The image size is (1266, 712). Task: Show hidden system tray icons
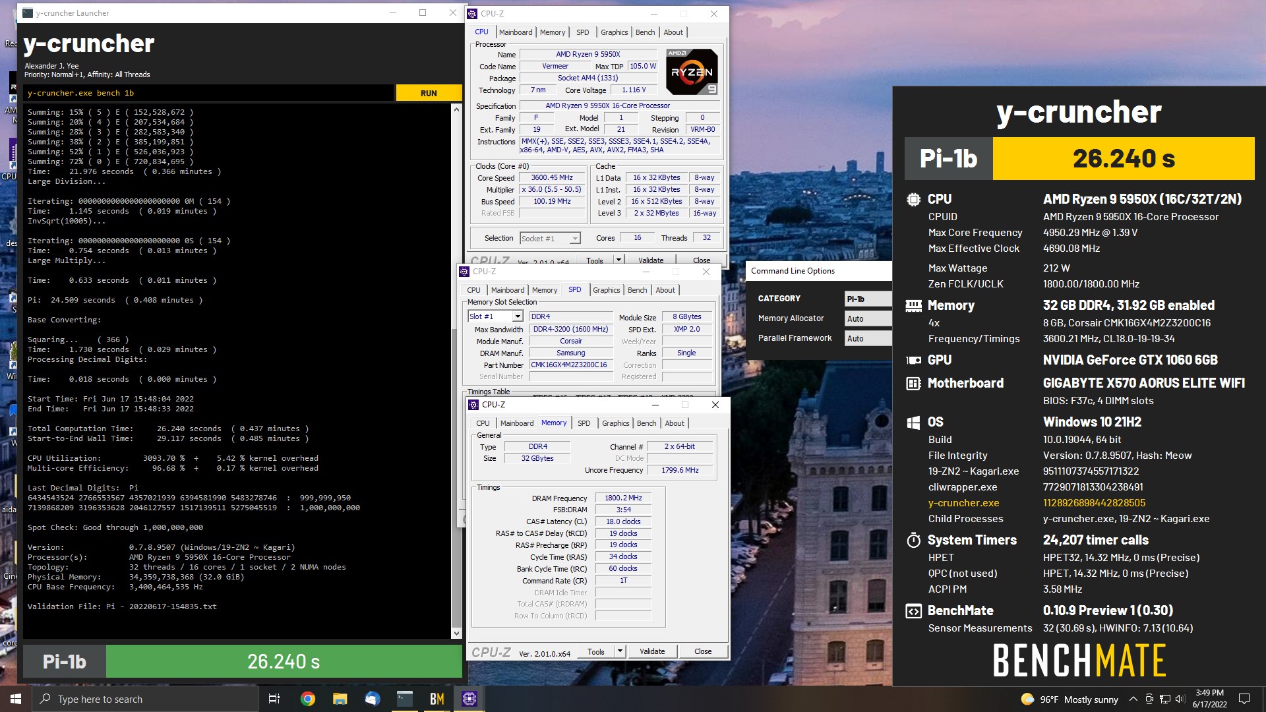coord(1133,699)
